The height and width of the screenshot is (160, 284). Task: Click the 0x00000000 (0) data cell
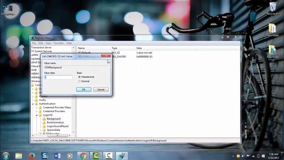[x=144, y=56]
